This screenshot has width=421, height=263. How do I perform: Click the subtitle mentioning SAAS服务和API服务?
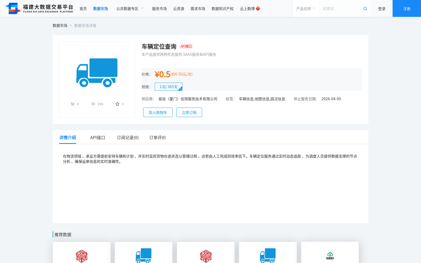tap(179, 54)
